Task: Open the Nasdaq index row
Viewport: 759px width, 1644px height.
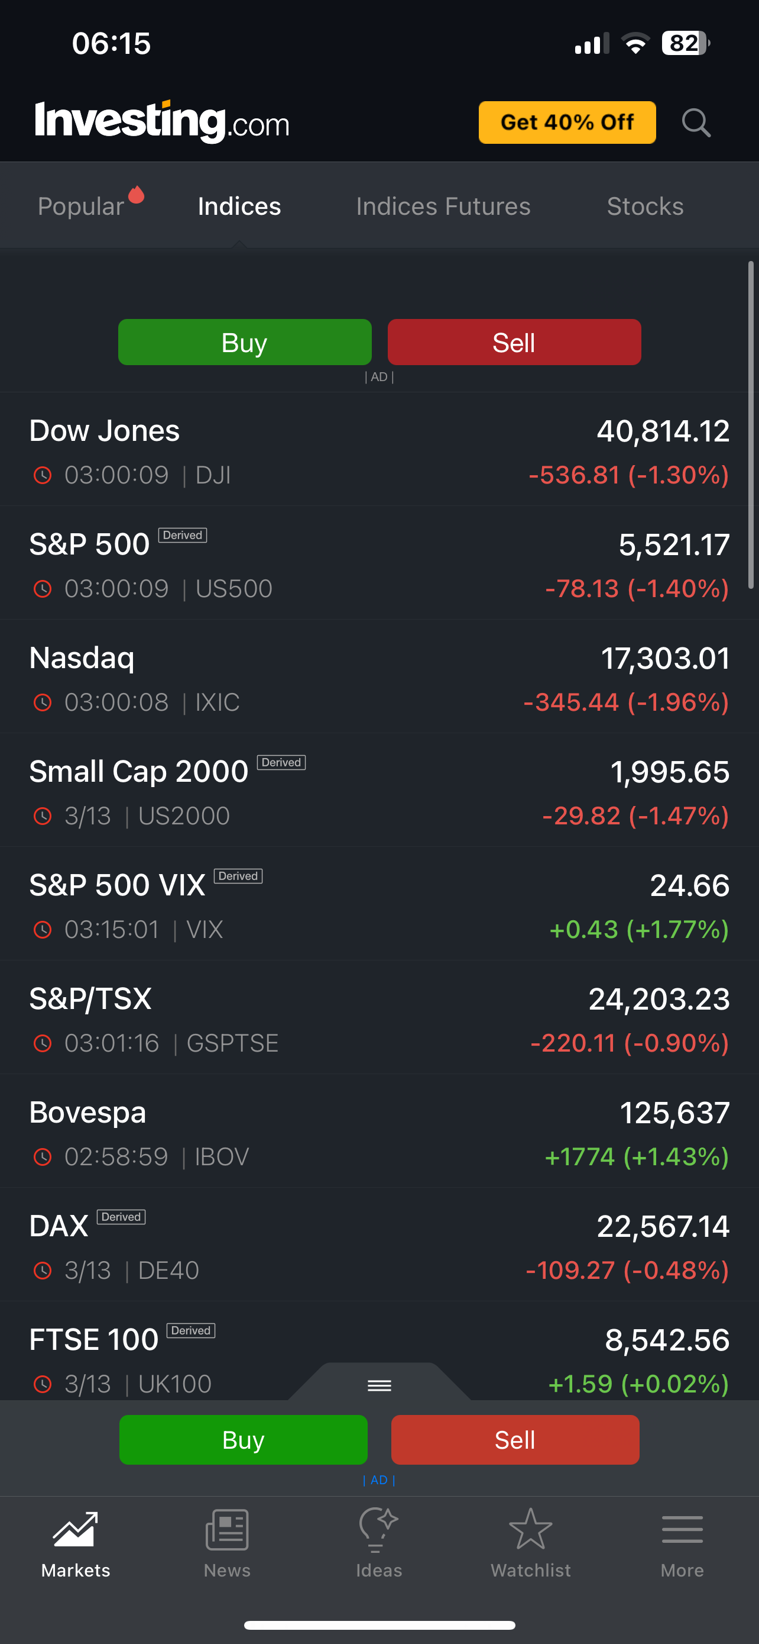Action: [379, 679]
